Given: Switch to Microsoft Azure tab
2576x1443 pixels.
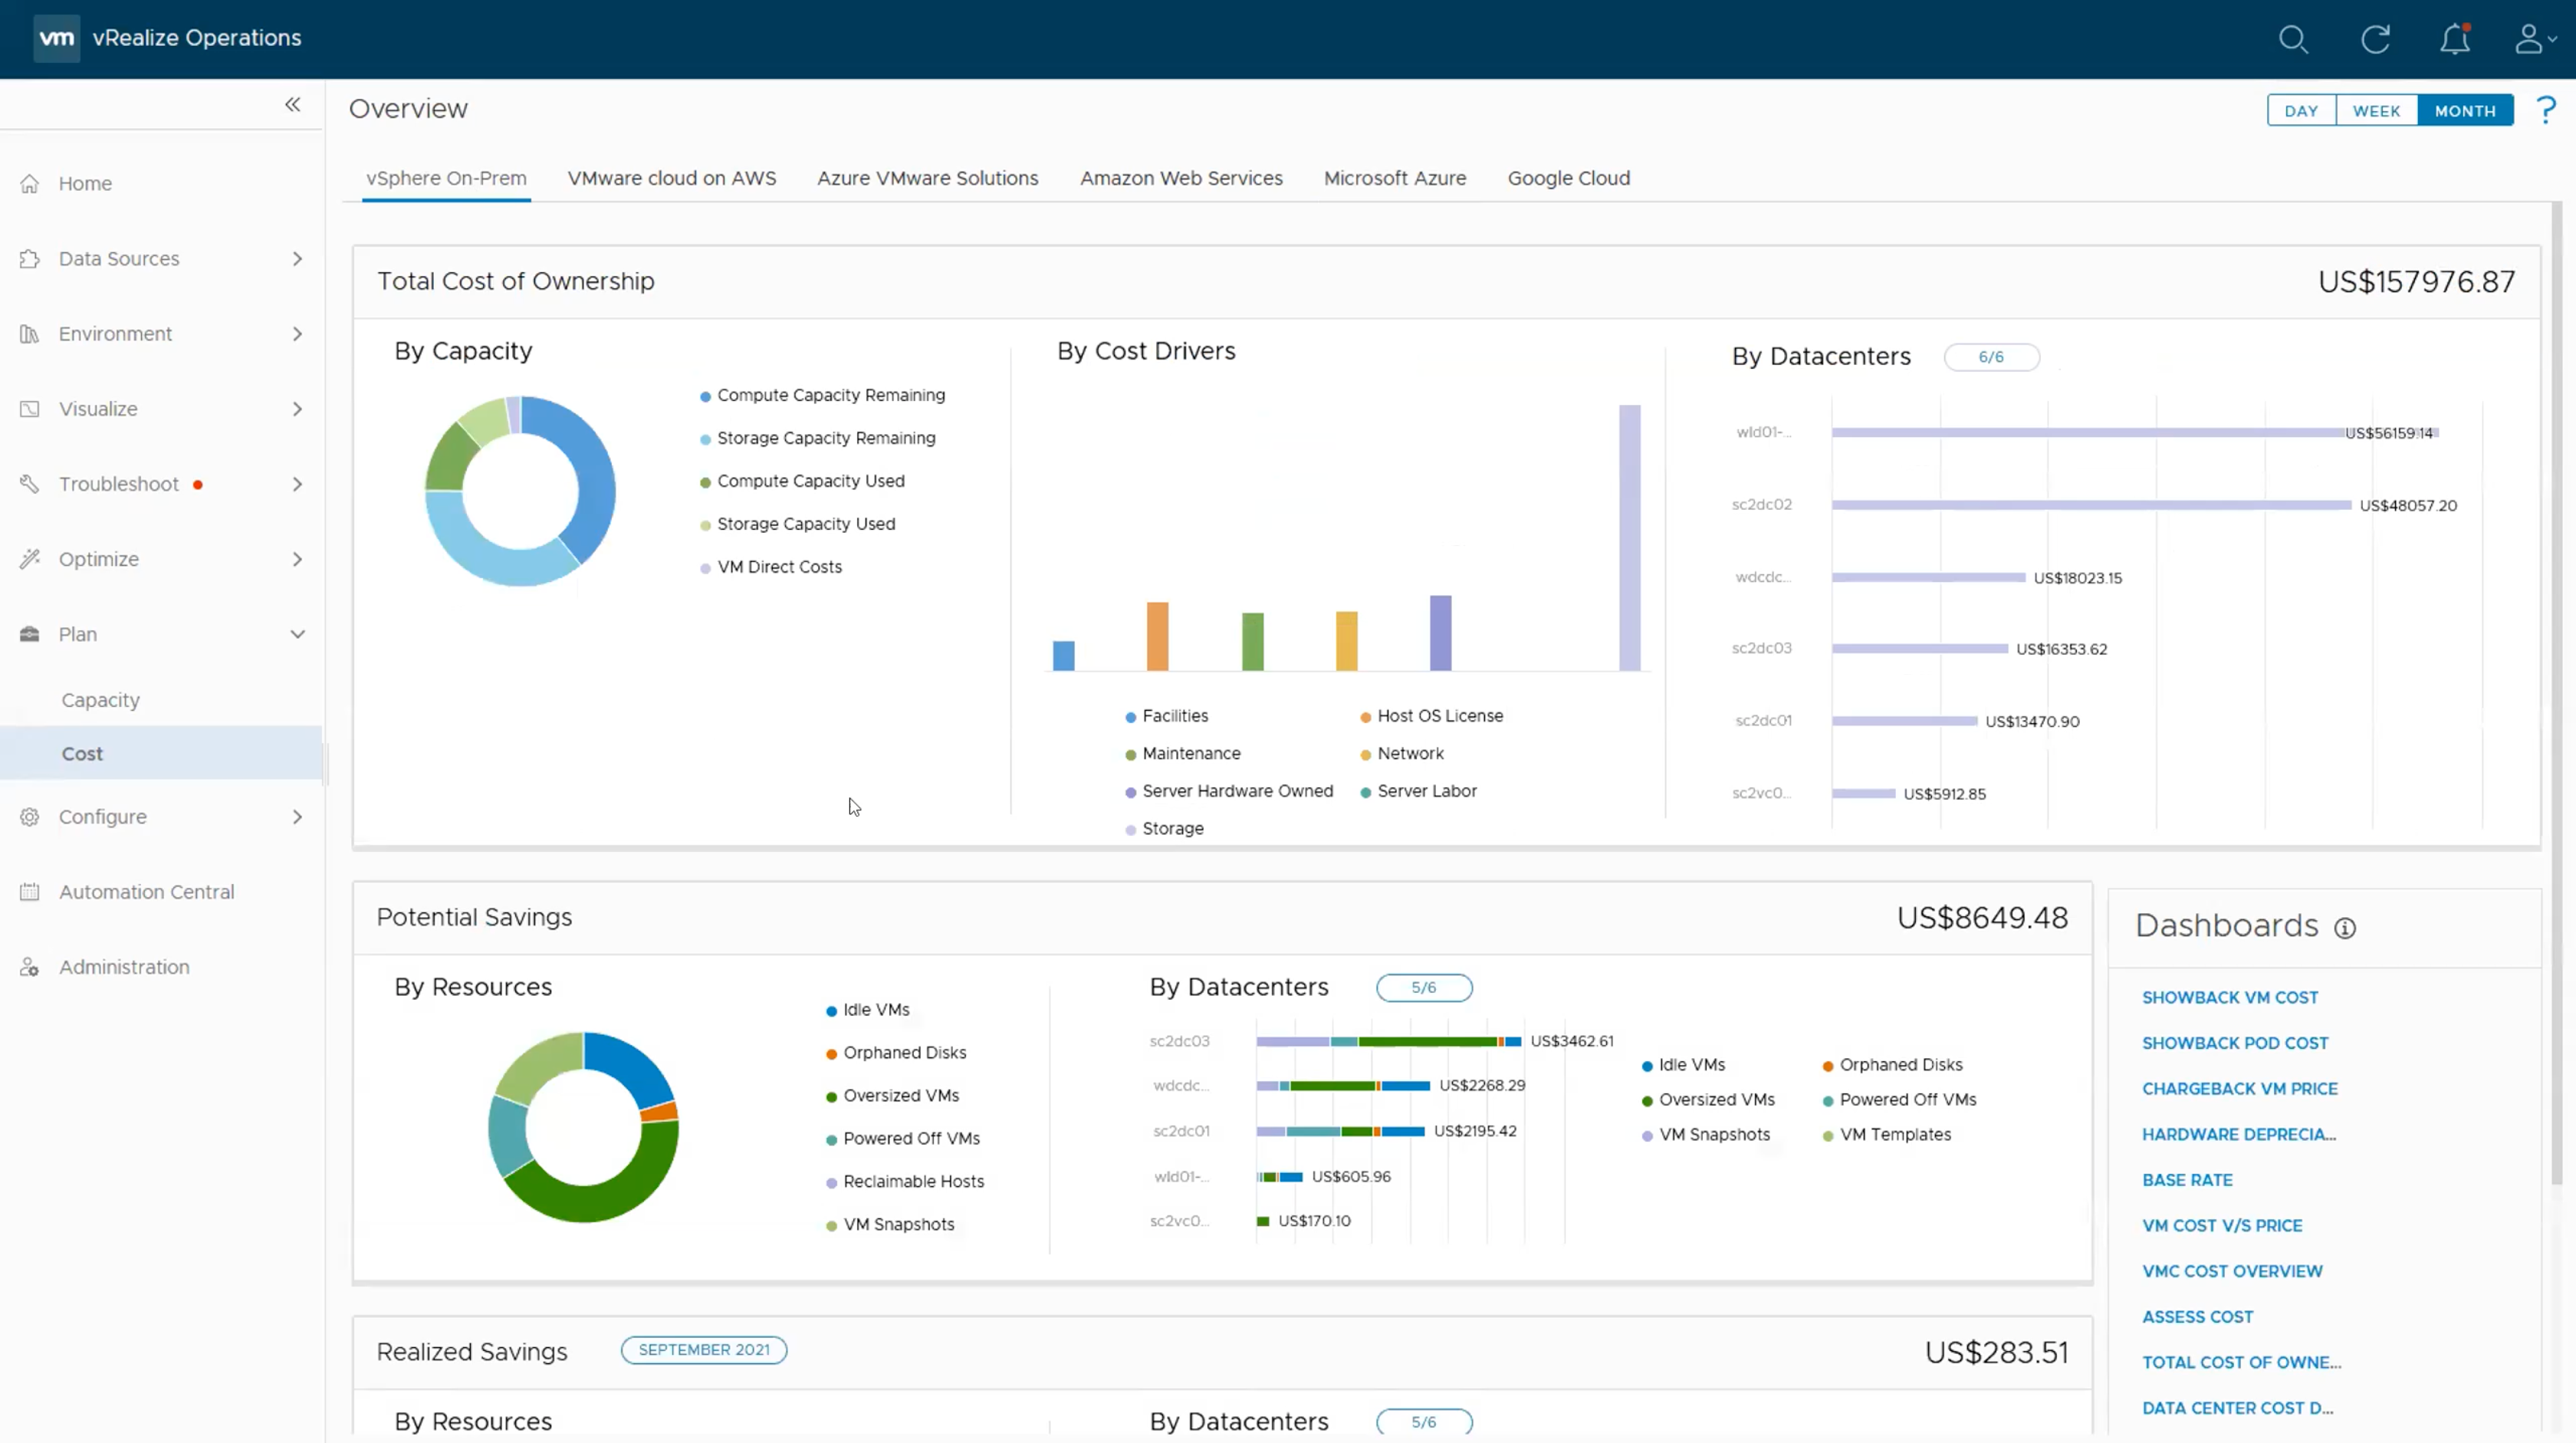Looking at the screenshot, I should tap(1395, 178).
